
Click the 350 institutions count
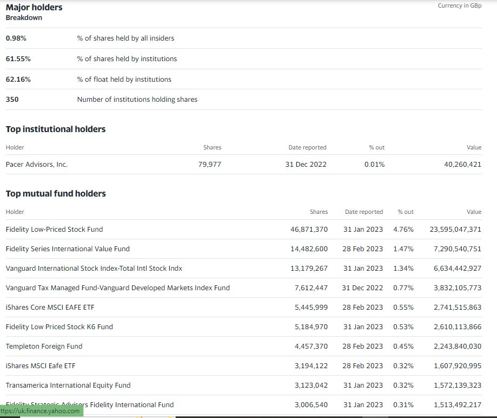tap(12, 99)
